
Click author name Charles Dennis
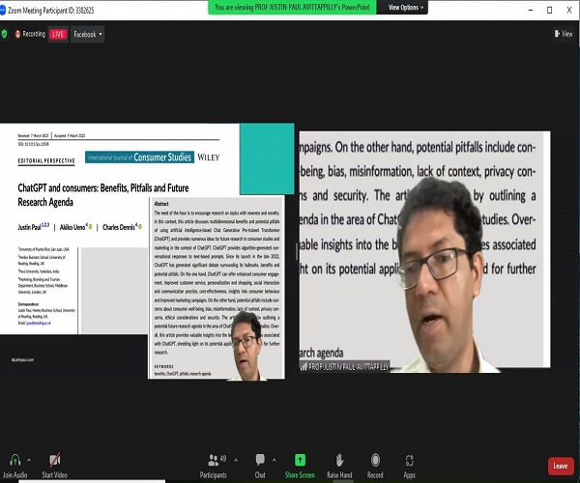tap(119, 227)
